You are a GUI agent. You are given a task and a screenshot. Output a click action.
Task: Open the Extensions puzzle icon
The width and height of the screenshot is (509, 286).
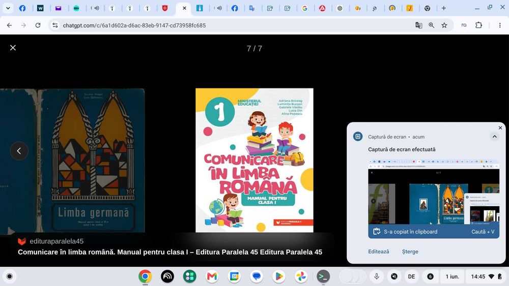(479, 25)
